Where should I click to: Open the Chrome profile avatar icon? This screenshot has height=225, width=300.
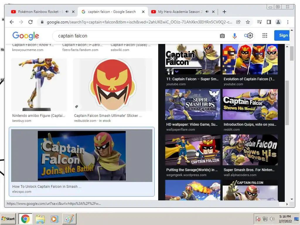point(278,22)
